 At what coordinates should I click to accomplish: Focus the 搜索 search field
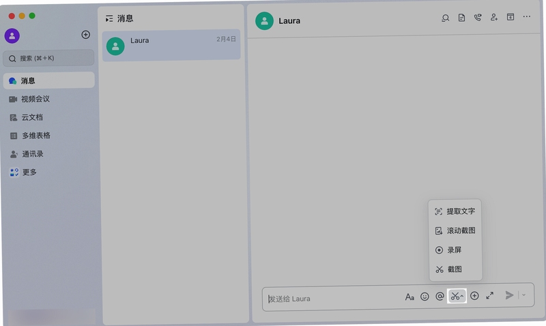[48, 58]
